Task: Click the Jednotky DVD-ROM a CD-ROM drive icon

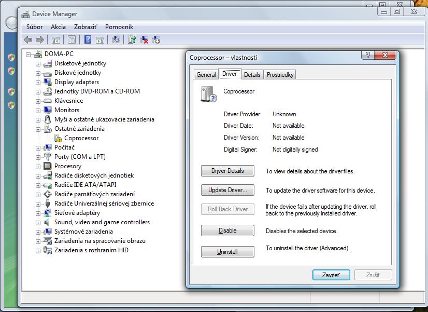Action: pos(48,91)
